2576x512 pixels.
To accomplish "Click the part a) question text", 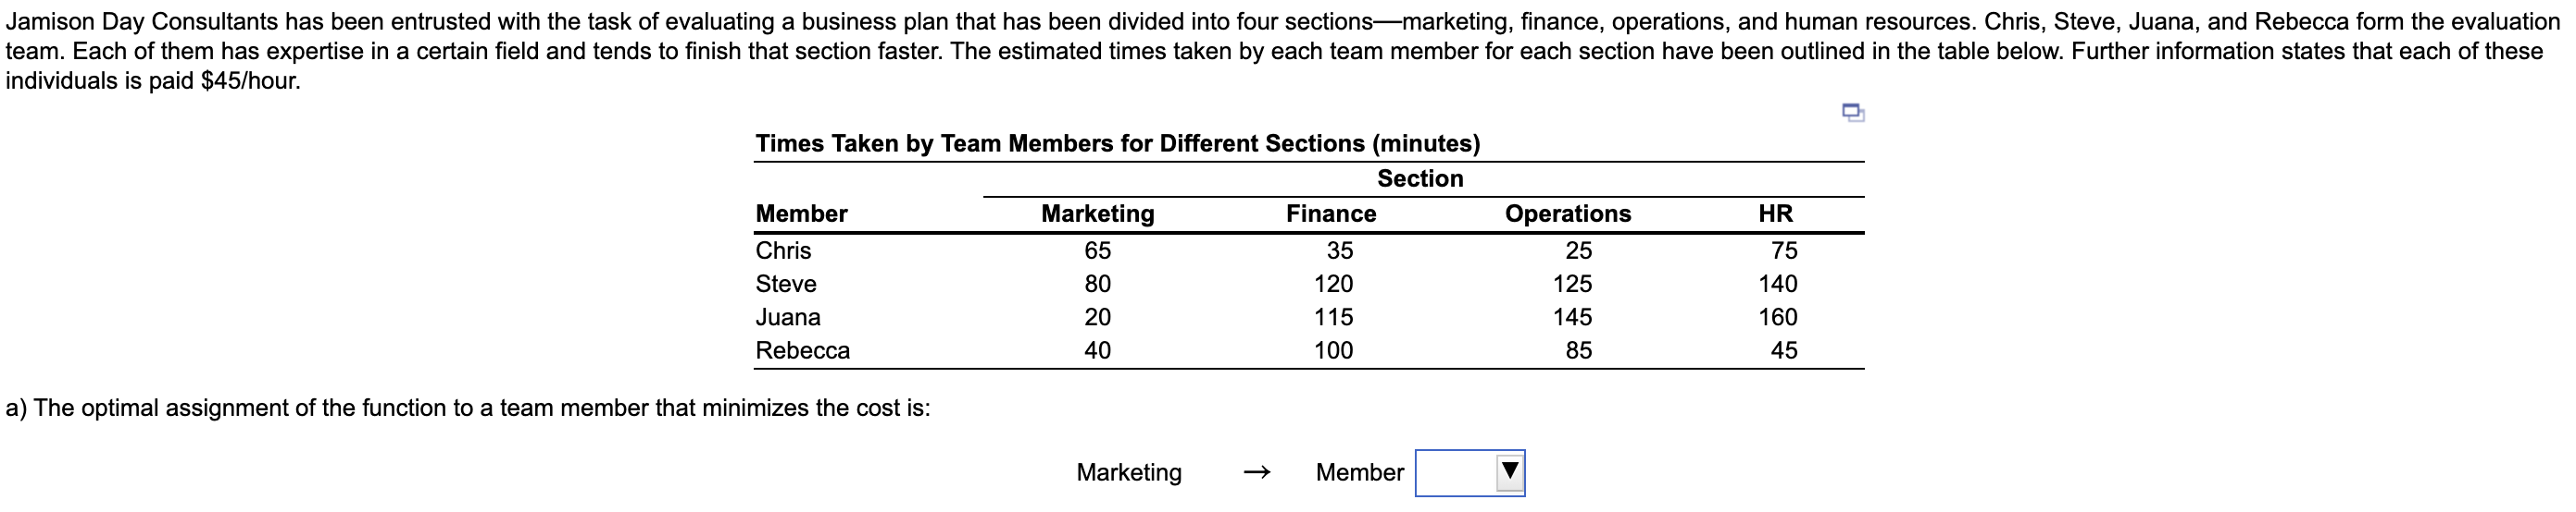I will click(x=468, y=408).
